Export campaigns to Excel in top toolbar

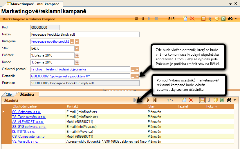(x=223, y=19)
